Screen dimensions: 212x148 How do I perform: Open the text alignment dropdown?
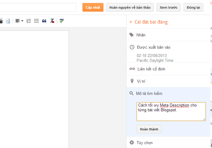tap(19, 21)
